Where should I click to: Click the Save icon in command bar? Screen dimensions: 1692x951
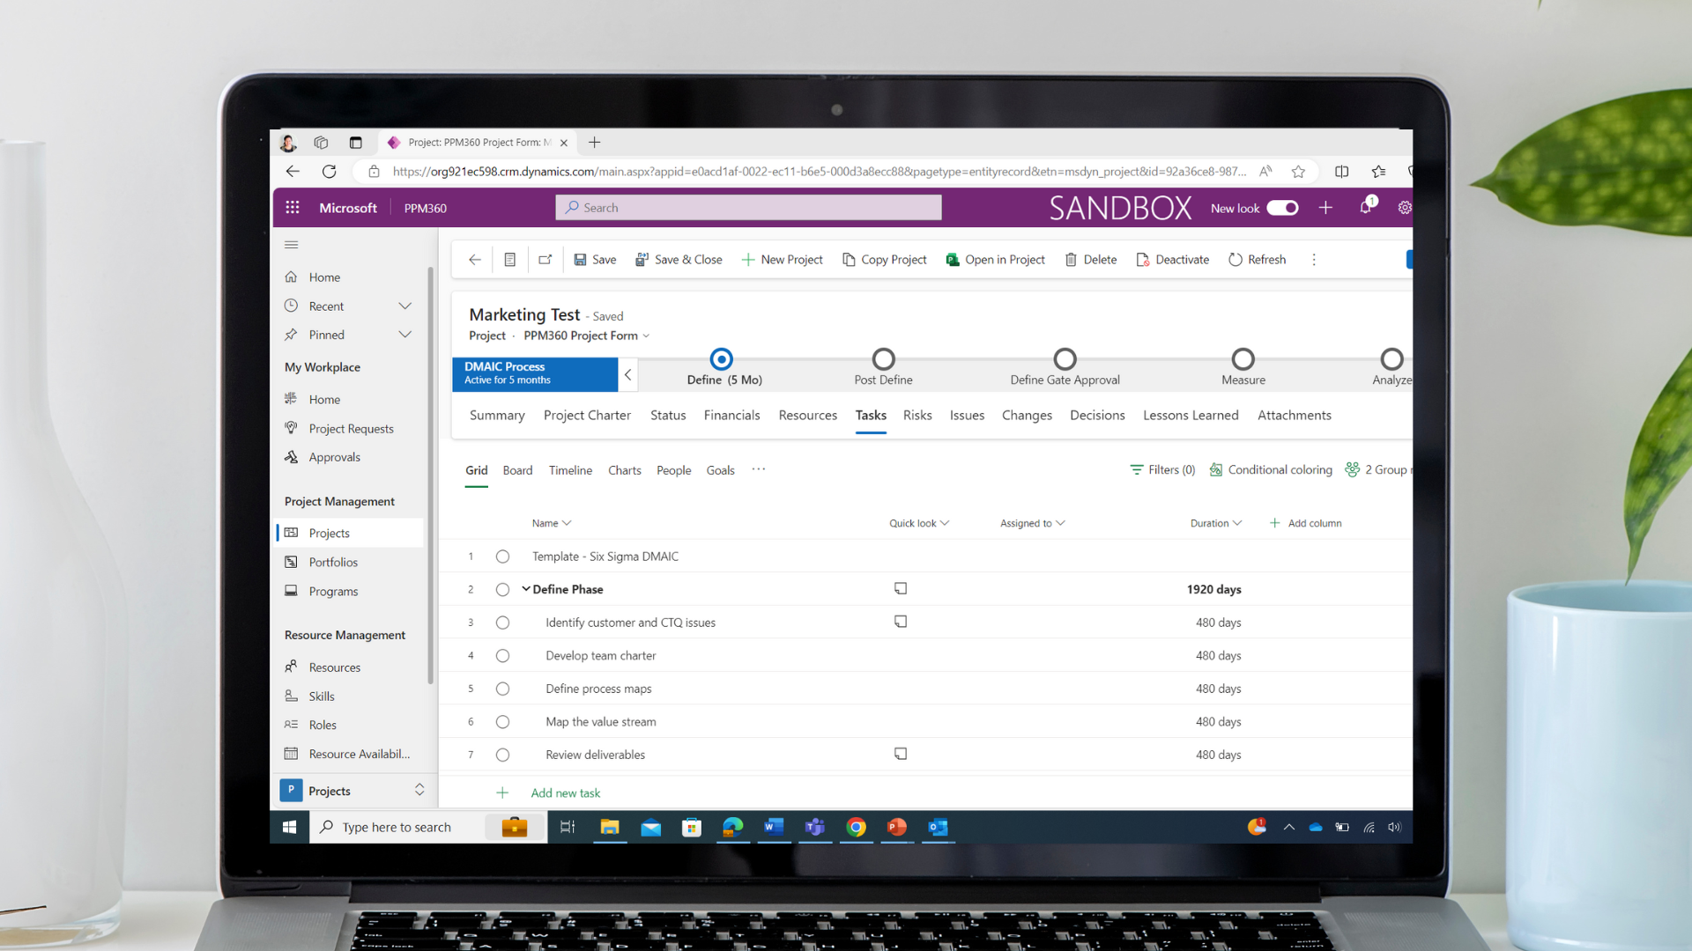tap(580, 260)
